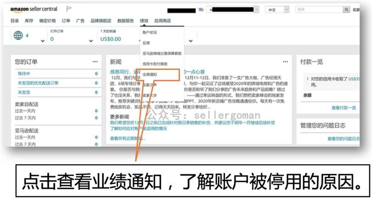Open the news link 了解如何应对账户被盗用的情况
Image resolution: width=372 pixels, height=199 pixels.
pyautogui.click(x=138, y=128)
